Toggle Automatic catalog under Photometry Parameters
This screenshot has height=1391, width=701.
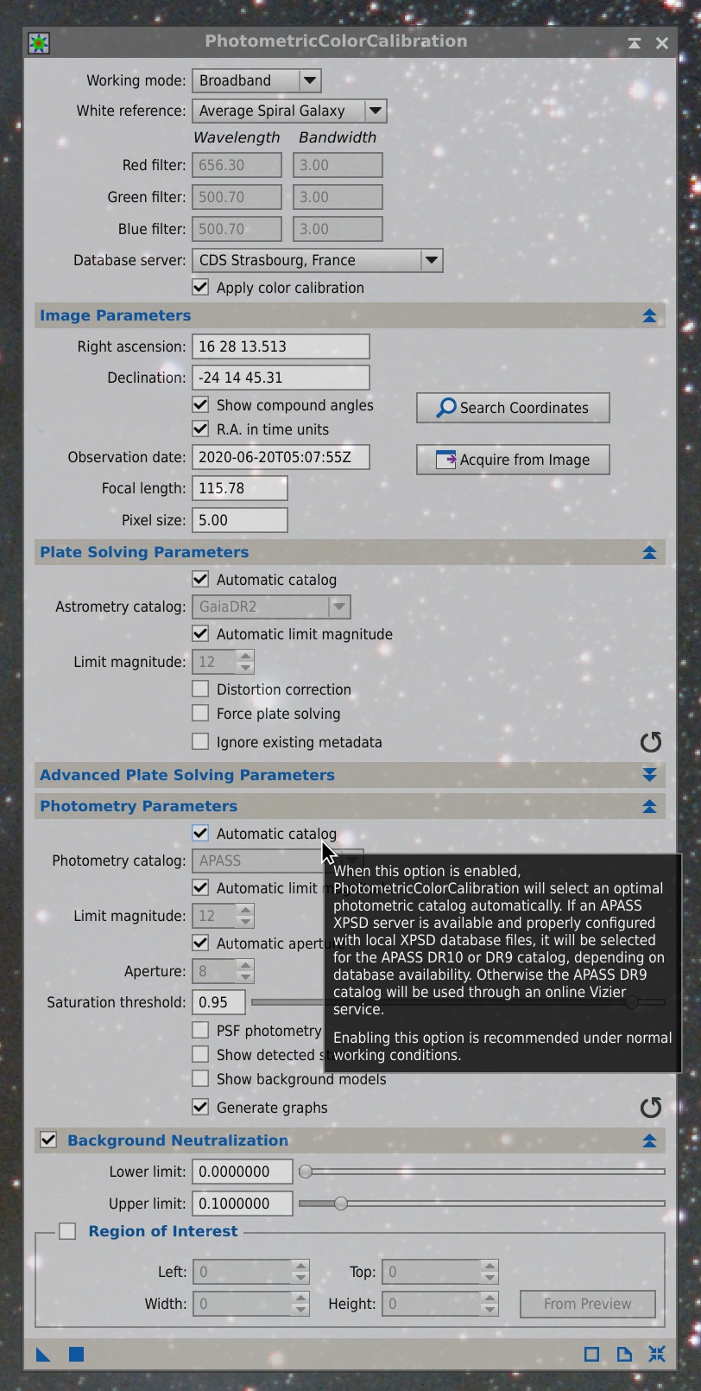point(200,833)
